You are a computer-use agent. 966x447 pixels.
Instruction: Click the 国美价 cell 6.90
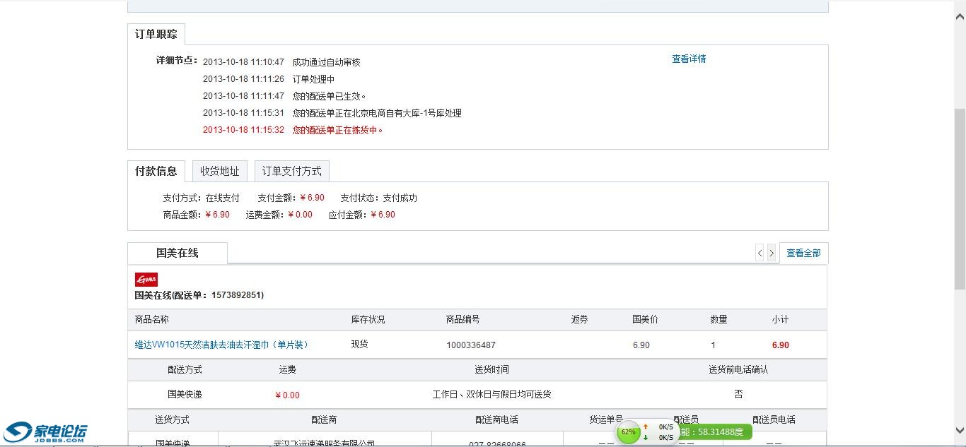pyautogui.click(x=641, y=345)
